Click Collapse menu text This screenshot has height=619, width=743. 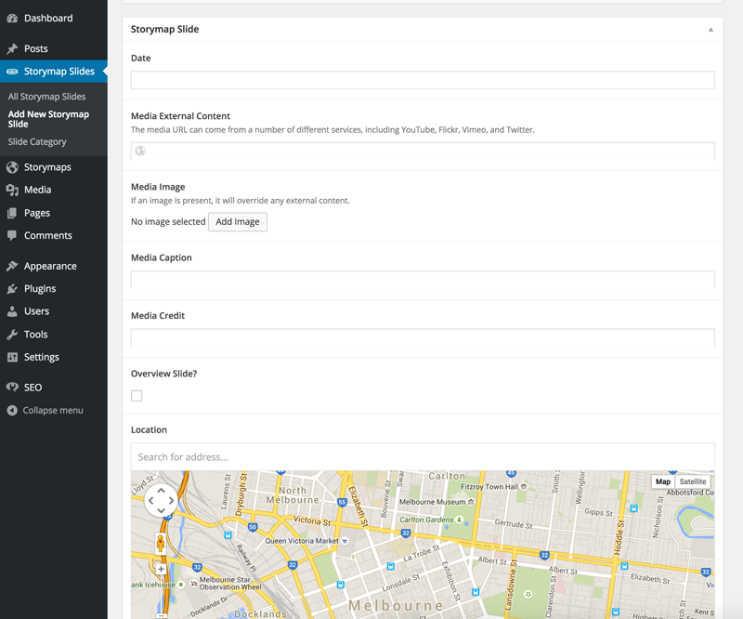(53, 410)
